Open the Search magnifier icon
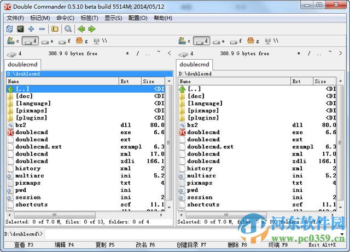Viewport: 350px width, 252px height. 68,29
